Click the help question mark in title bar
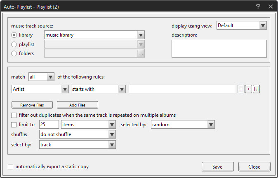The width and height of the screenshot is (278, 178). (258, 7)
